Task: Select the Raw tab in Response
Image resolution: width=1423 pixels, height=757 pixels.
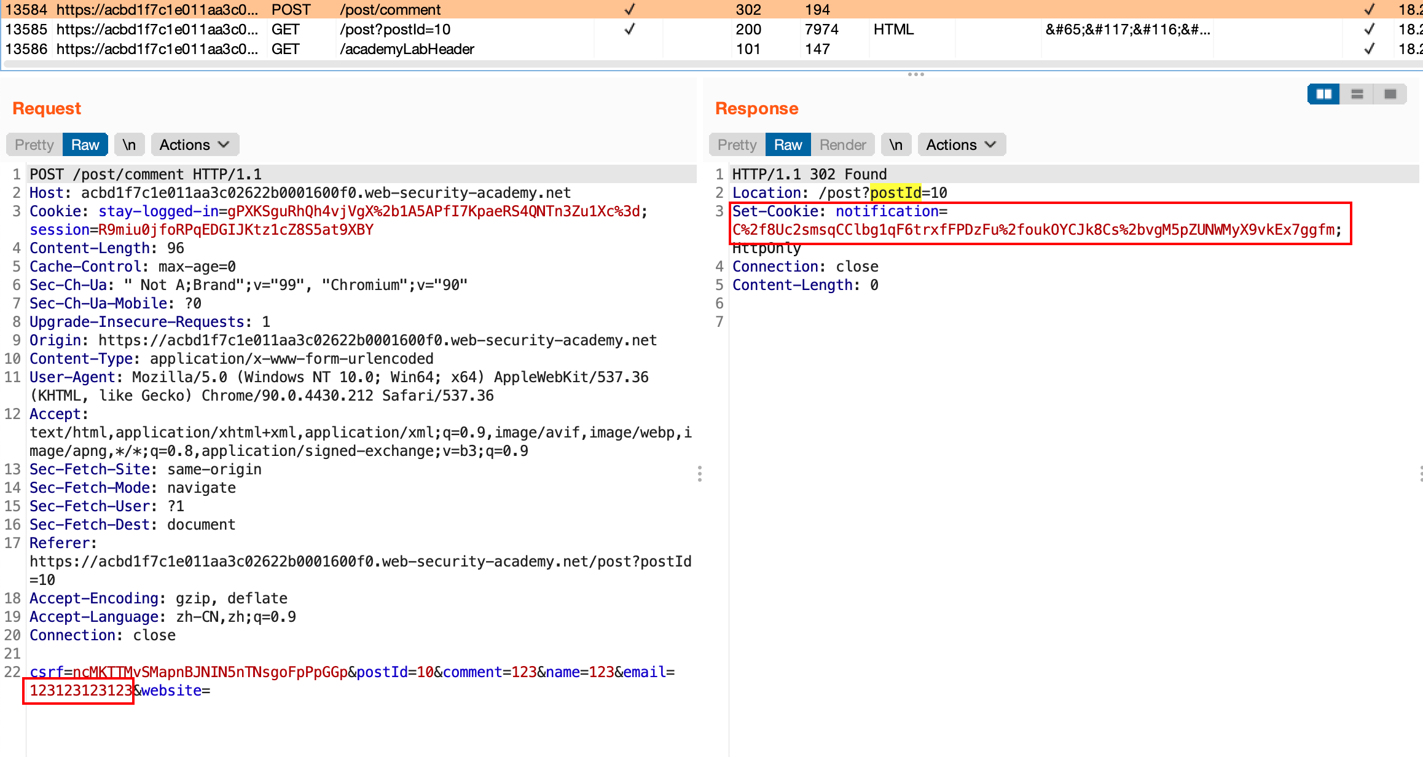Action: click(x=788, y=145)
